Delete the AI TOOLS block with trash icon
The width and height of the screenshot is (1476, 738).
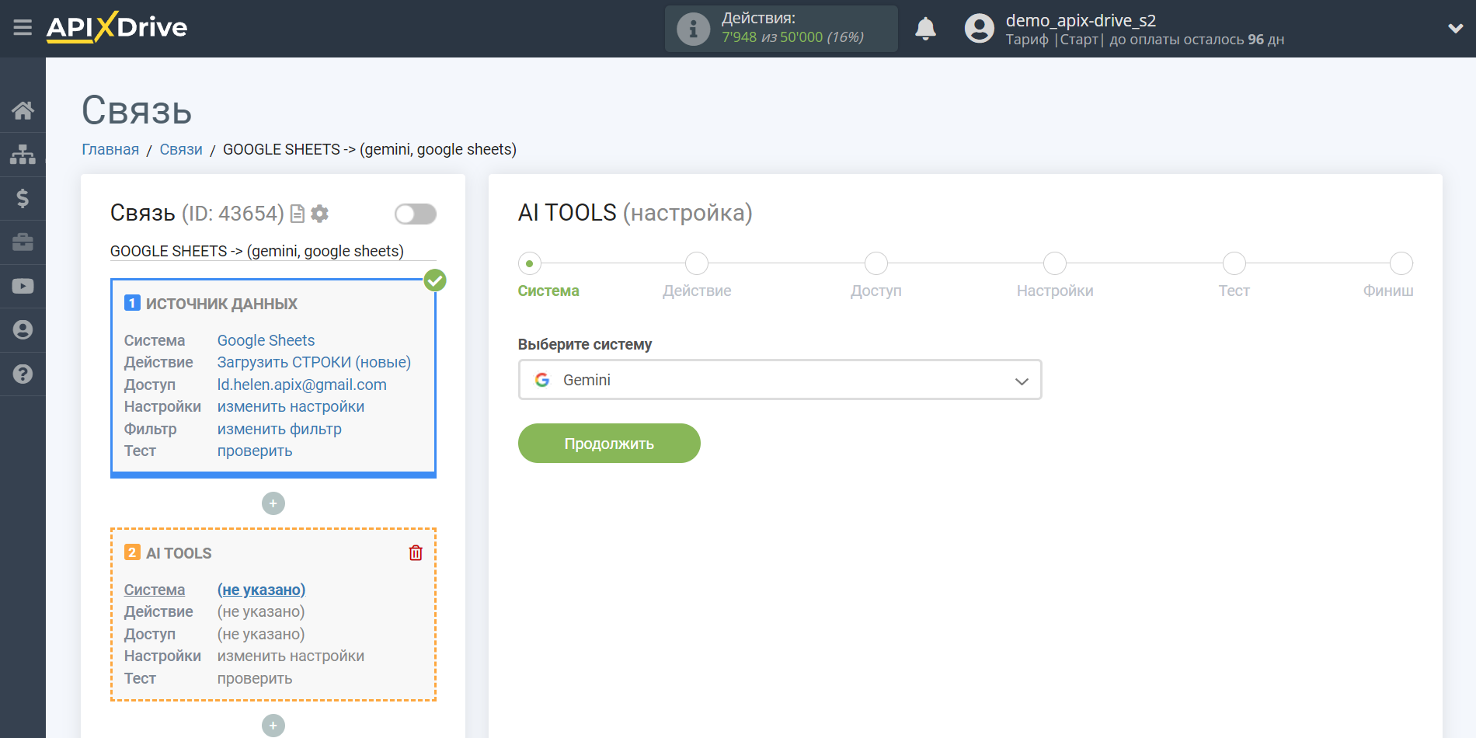416,552
